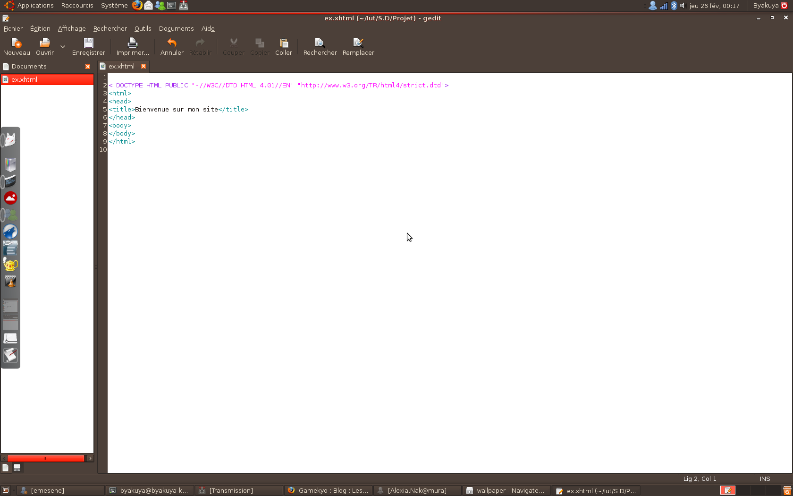Click the side panel horizontal scrollbar thumb
793x496 pixels.
click(46, 458)
